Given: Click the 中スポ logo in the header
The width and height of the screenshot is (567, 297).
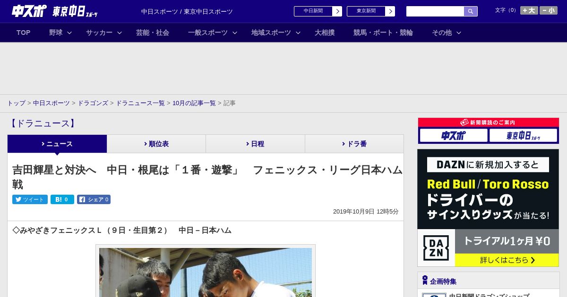Looking at the screenshot, I should tap(29, 11).
